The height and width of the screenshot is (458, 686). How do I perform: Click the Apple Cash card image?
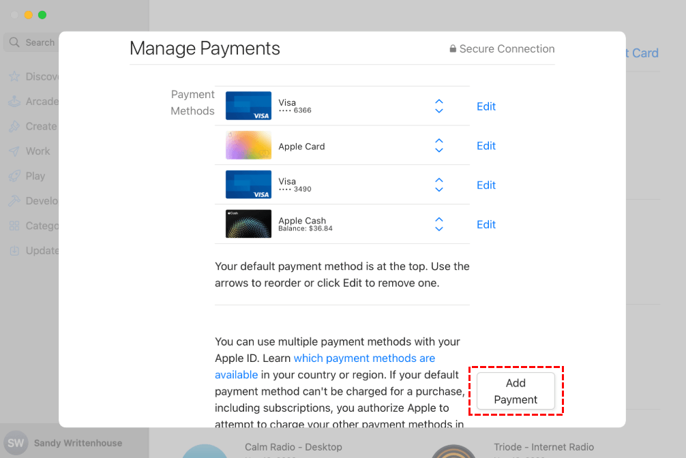[248, 224]
